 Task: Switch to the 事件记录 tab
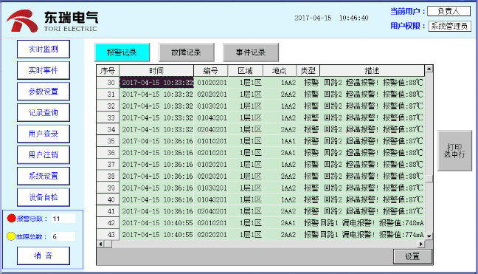[x=251, y=52]
